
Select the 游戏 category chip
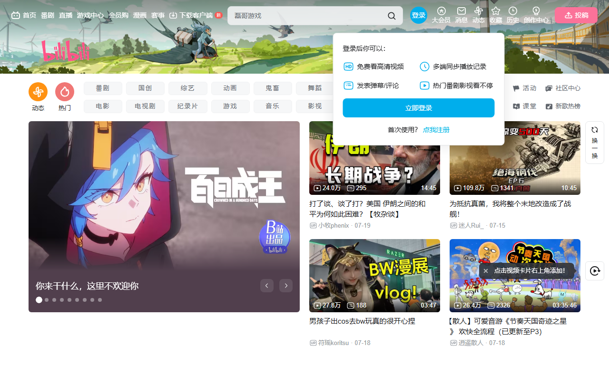(x=230, y=106)
